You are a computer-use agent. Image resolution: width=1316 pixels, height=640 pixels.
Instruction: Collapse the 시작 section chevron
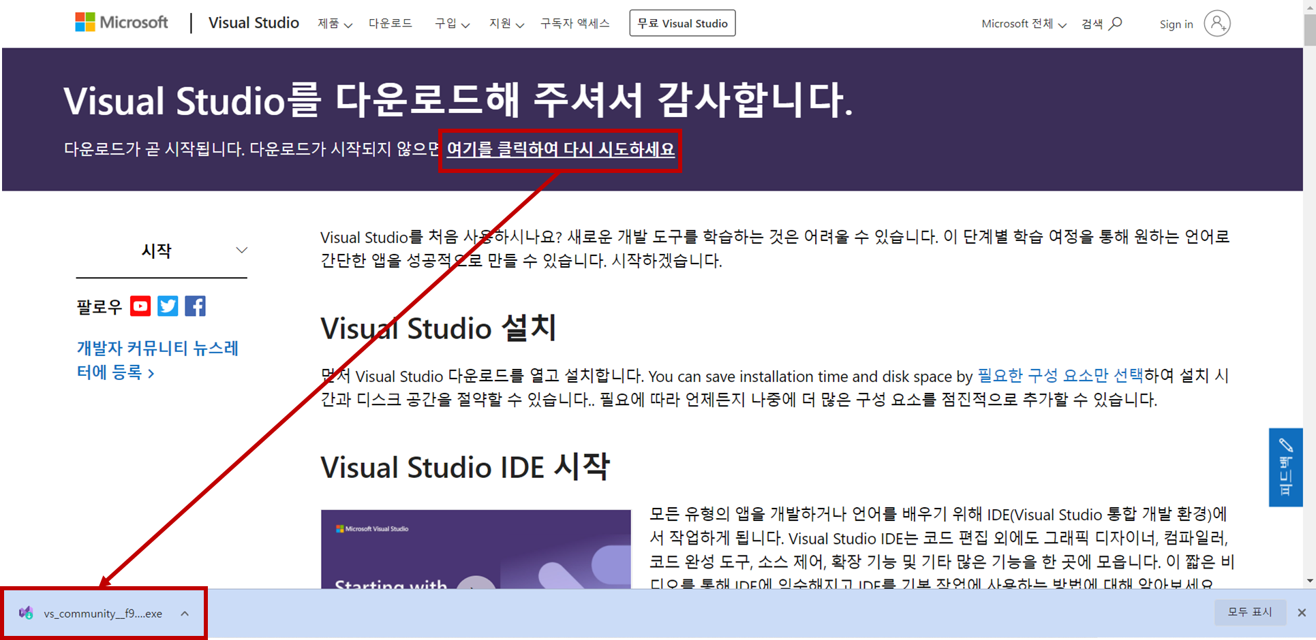point(241,251)
